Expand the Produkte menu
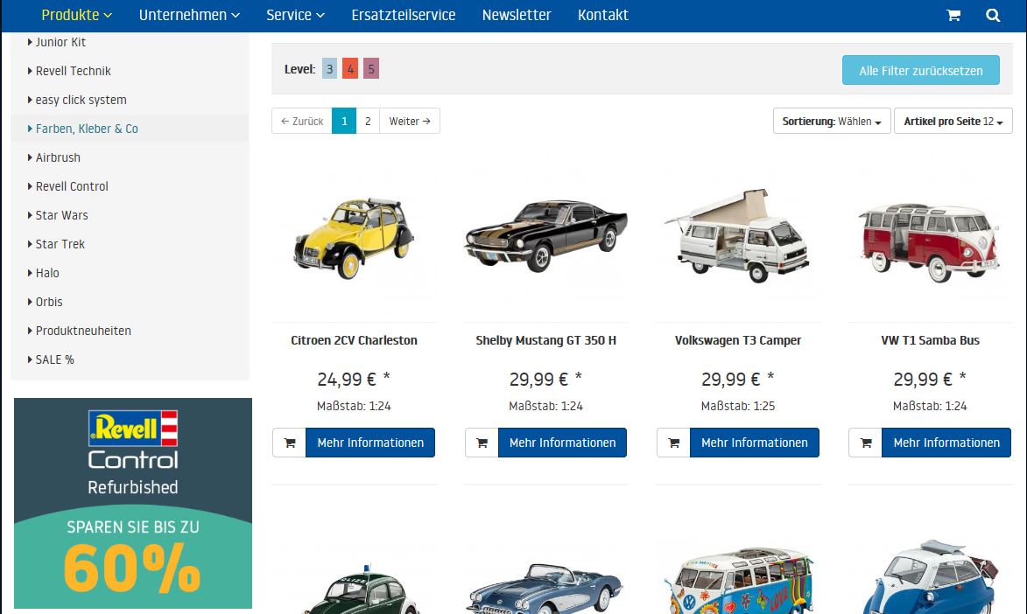 coord(77,15)
